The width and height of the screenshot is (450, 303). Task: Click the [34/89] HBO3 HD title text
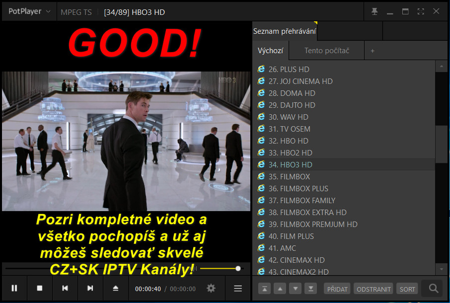click(134, 12)
